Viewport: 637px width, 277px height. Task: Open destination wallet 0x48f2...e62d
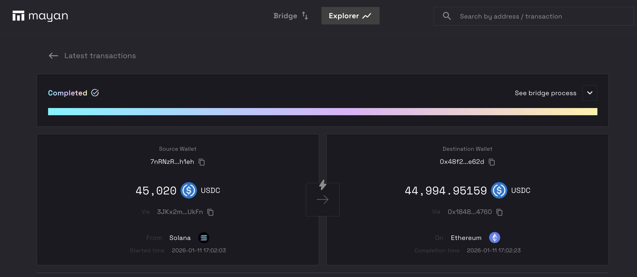click(462, 162)
